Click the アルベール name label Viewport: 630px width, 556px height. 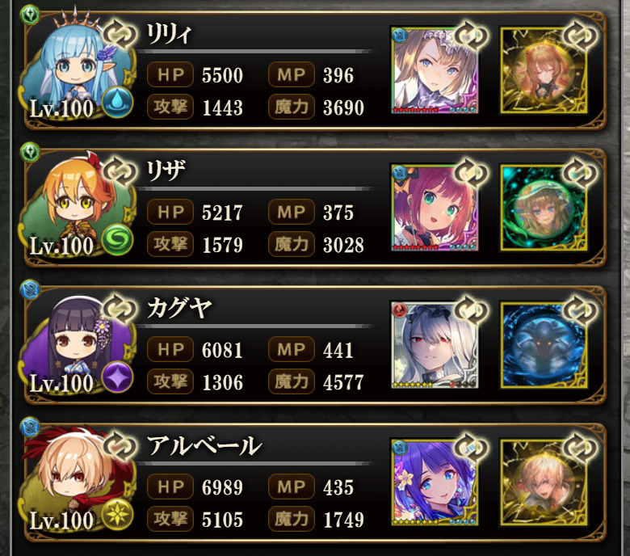204,446
